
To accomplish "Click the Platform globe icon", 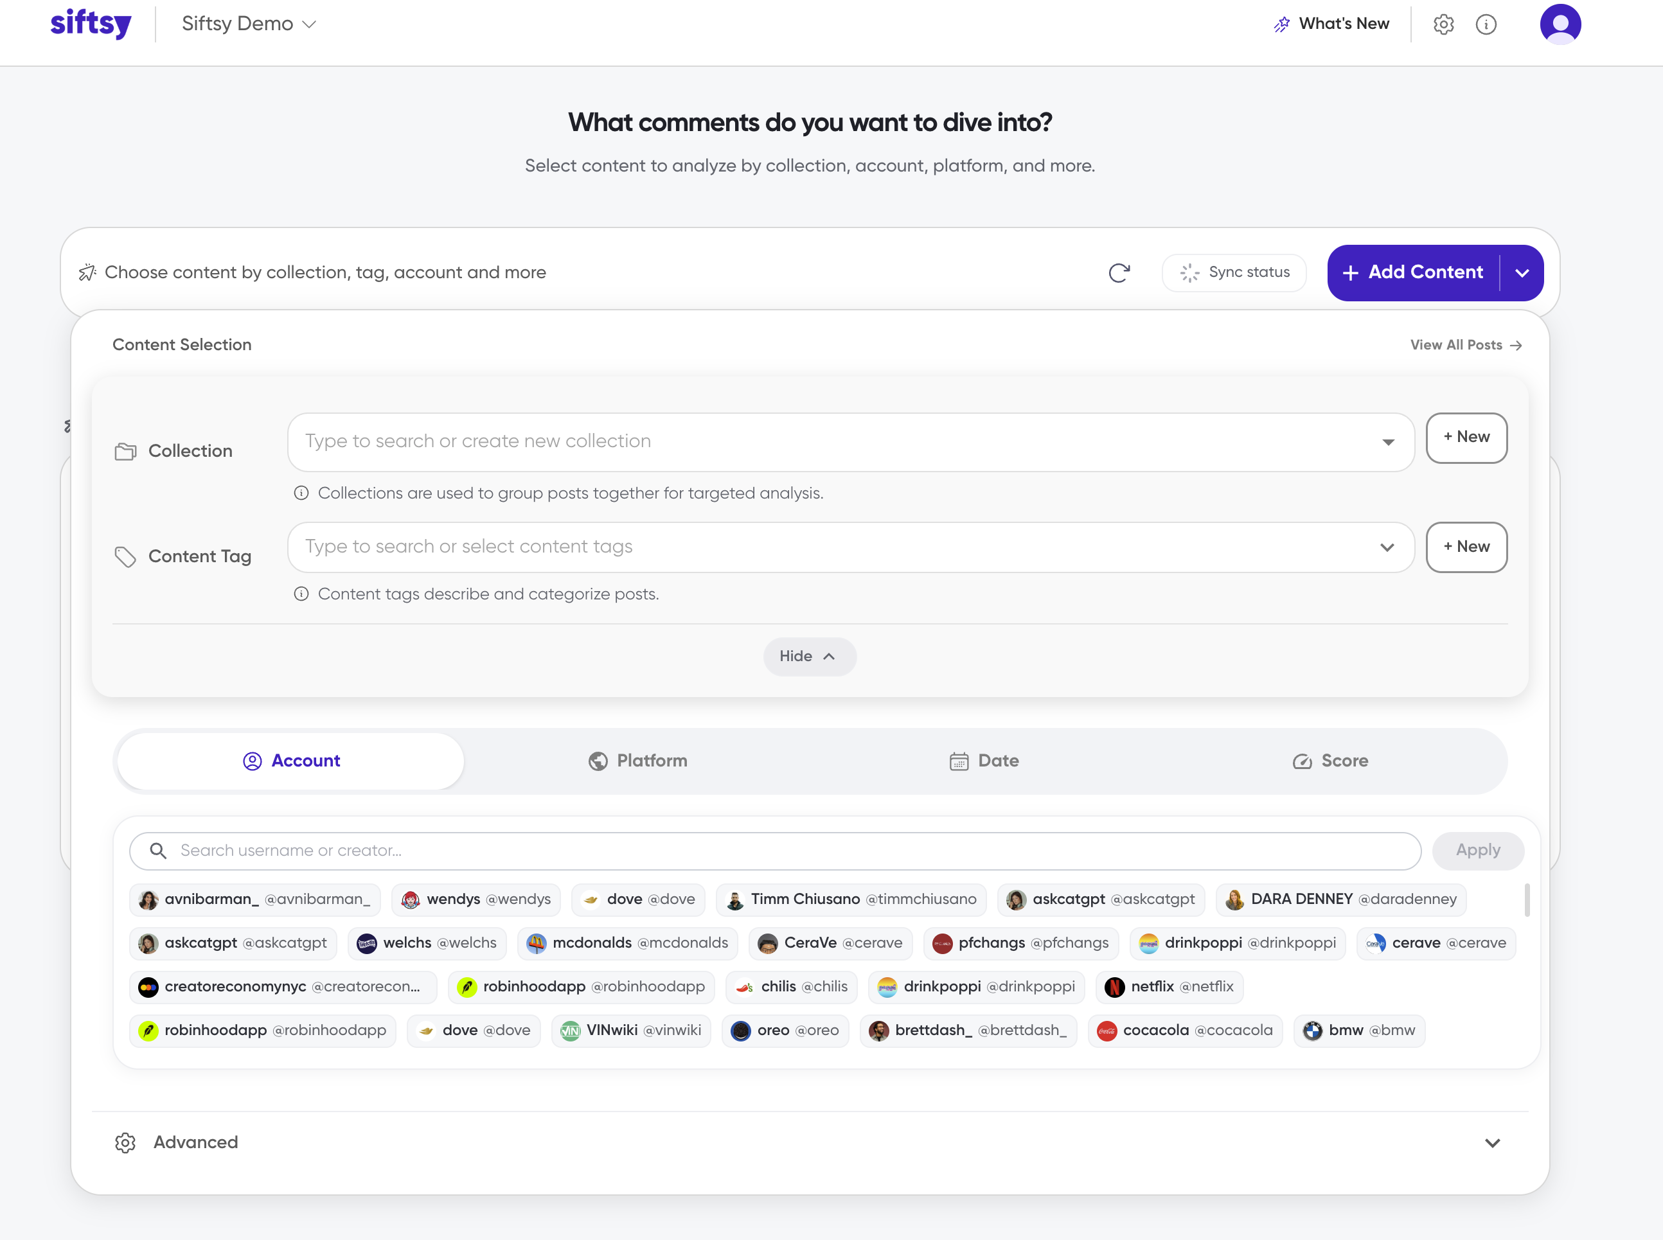I will point(598,761).
